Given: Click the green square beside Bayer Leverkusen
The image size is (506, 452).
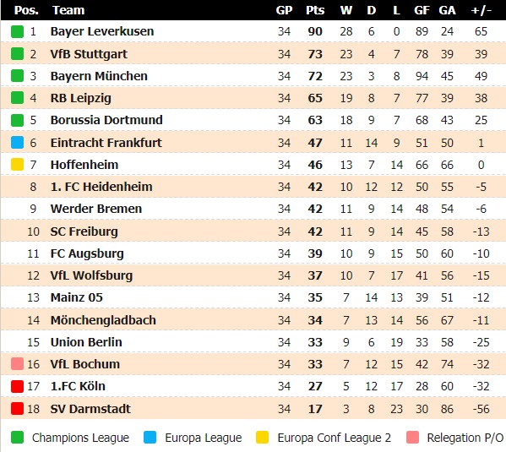Looking at the screenshot, I should coord(17,31).
